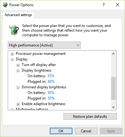
Task: Collapse Dimmed display brightness node
Action: click(18, 87)
